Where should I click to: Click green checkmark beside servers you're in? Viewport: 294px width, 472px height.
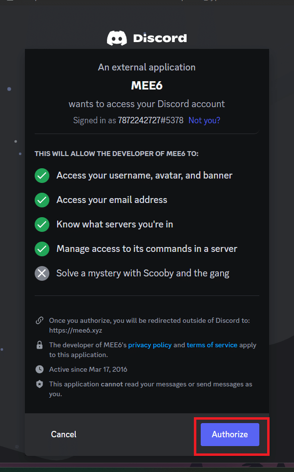[x=42, y=224]
